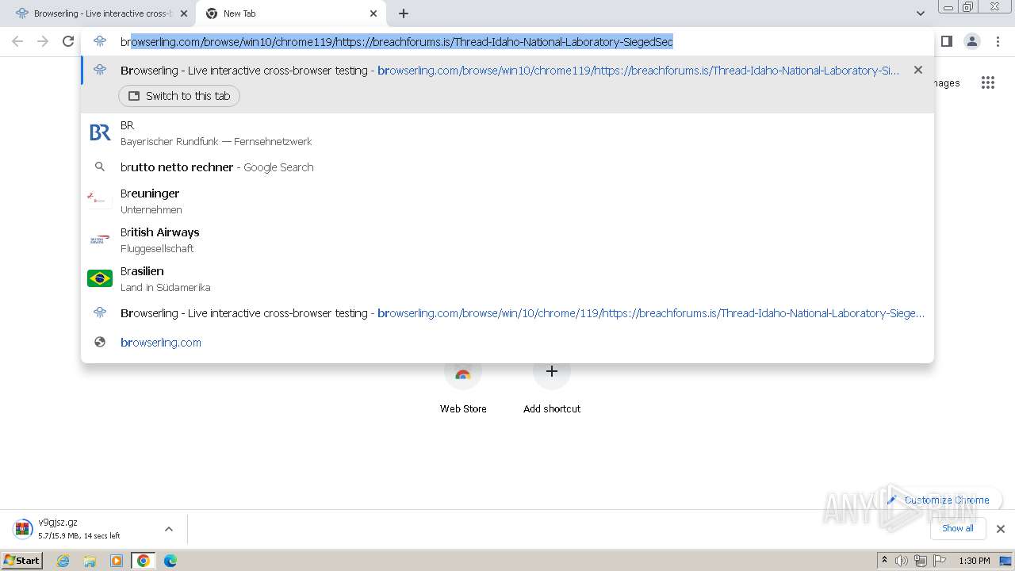Screen dimensions: 1015x571
Task: Click the Brazil flag icon
Action: click(100, 278)
